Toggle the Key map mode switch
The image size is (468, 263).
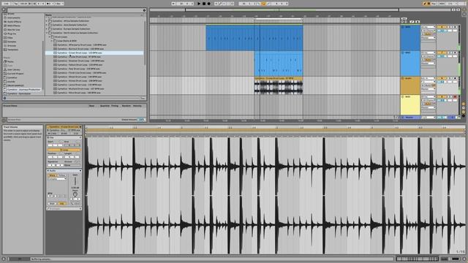coord(434,4)
